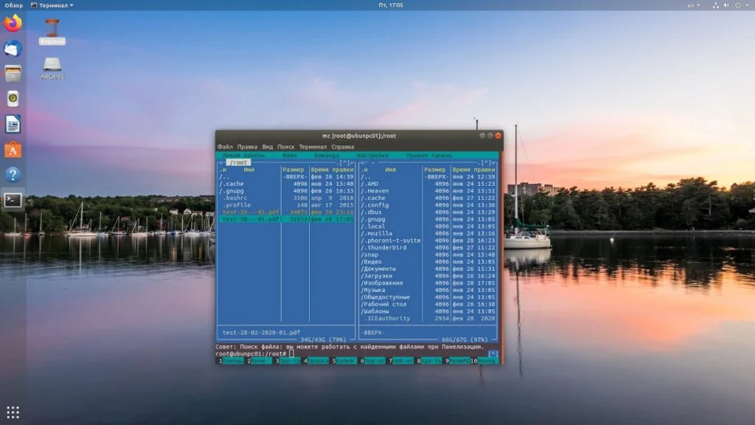Open the en language indicator dropdown
This screenshot has height=425, width=755.
coord(693,5)
